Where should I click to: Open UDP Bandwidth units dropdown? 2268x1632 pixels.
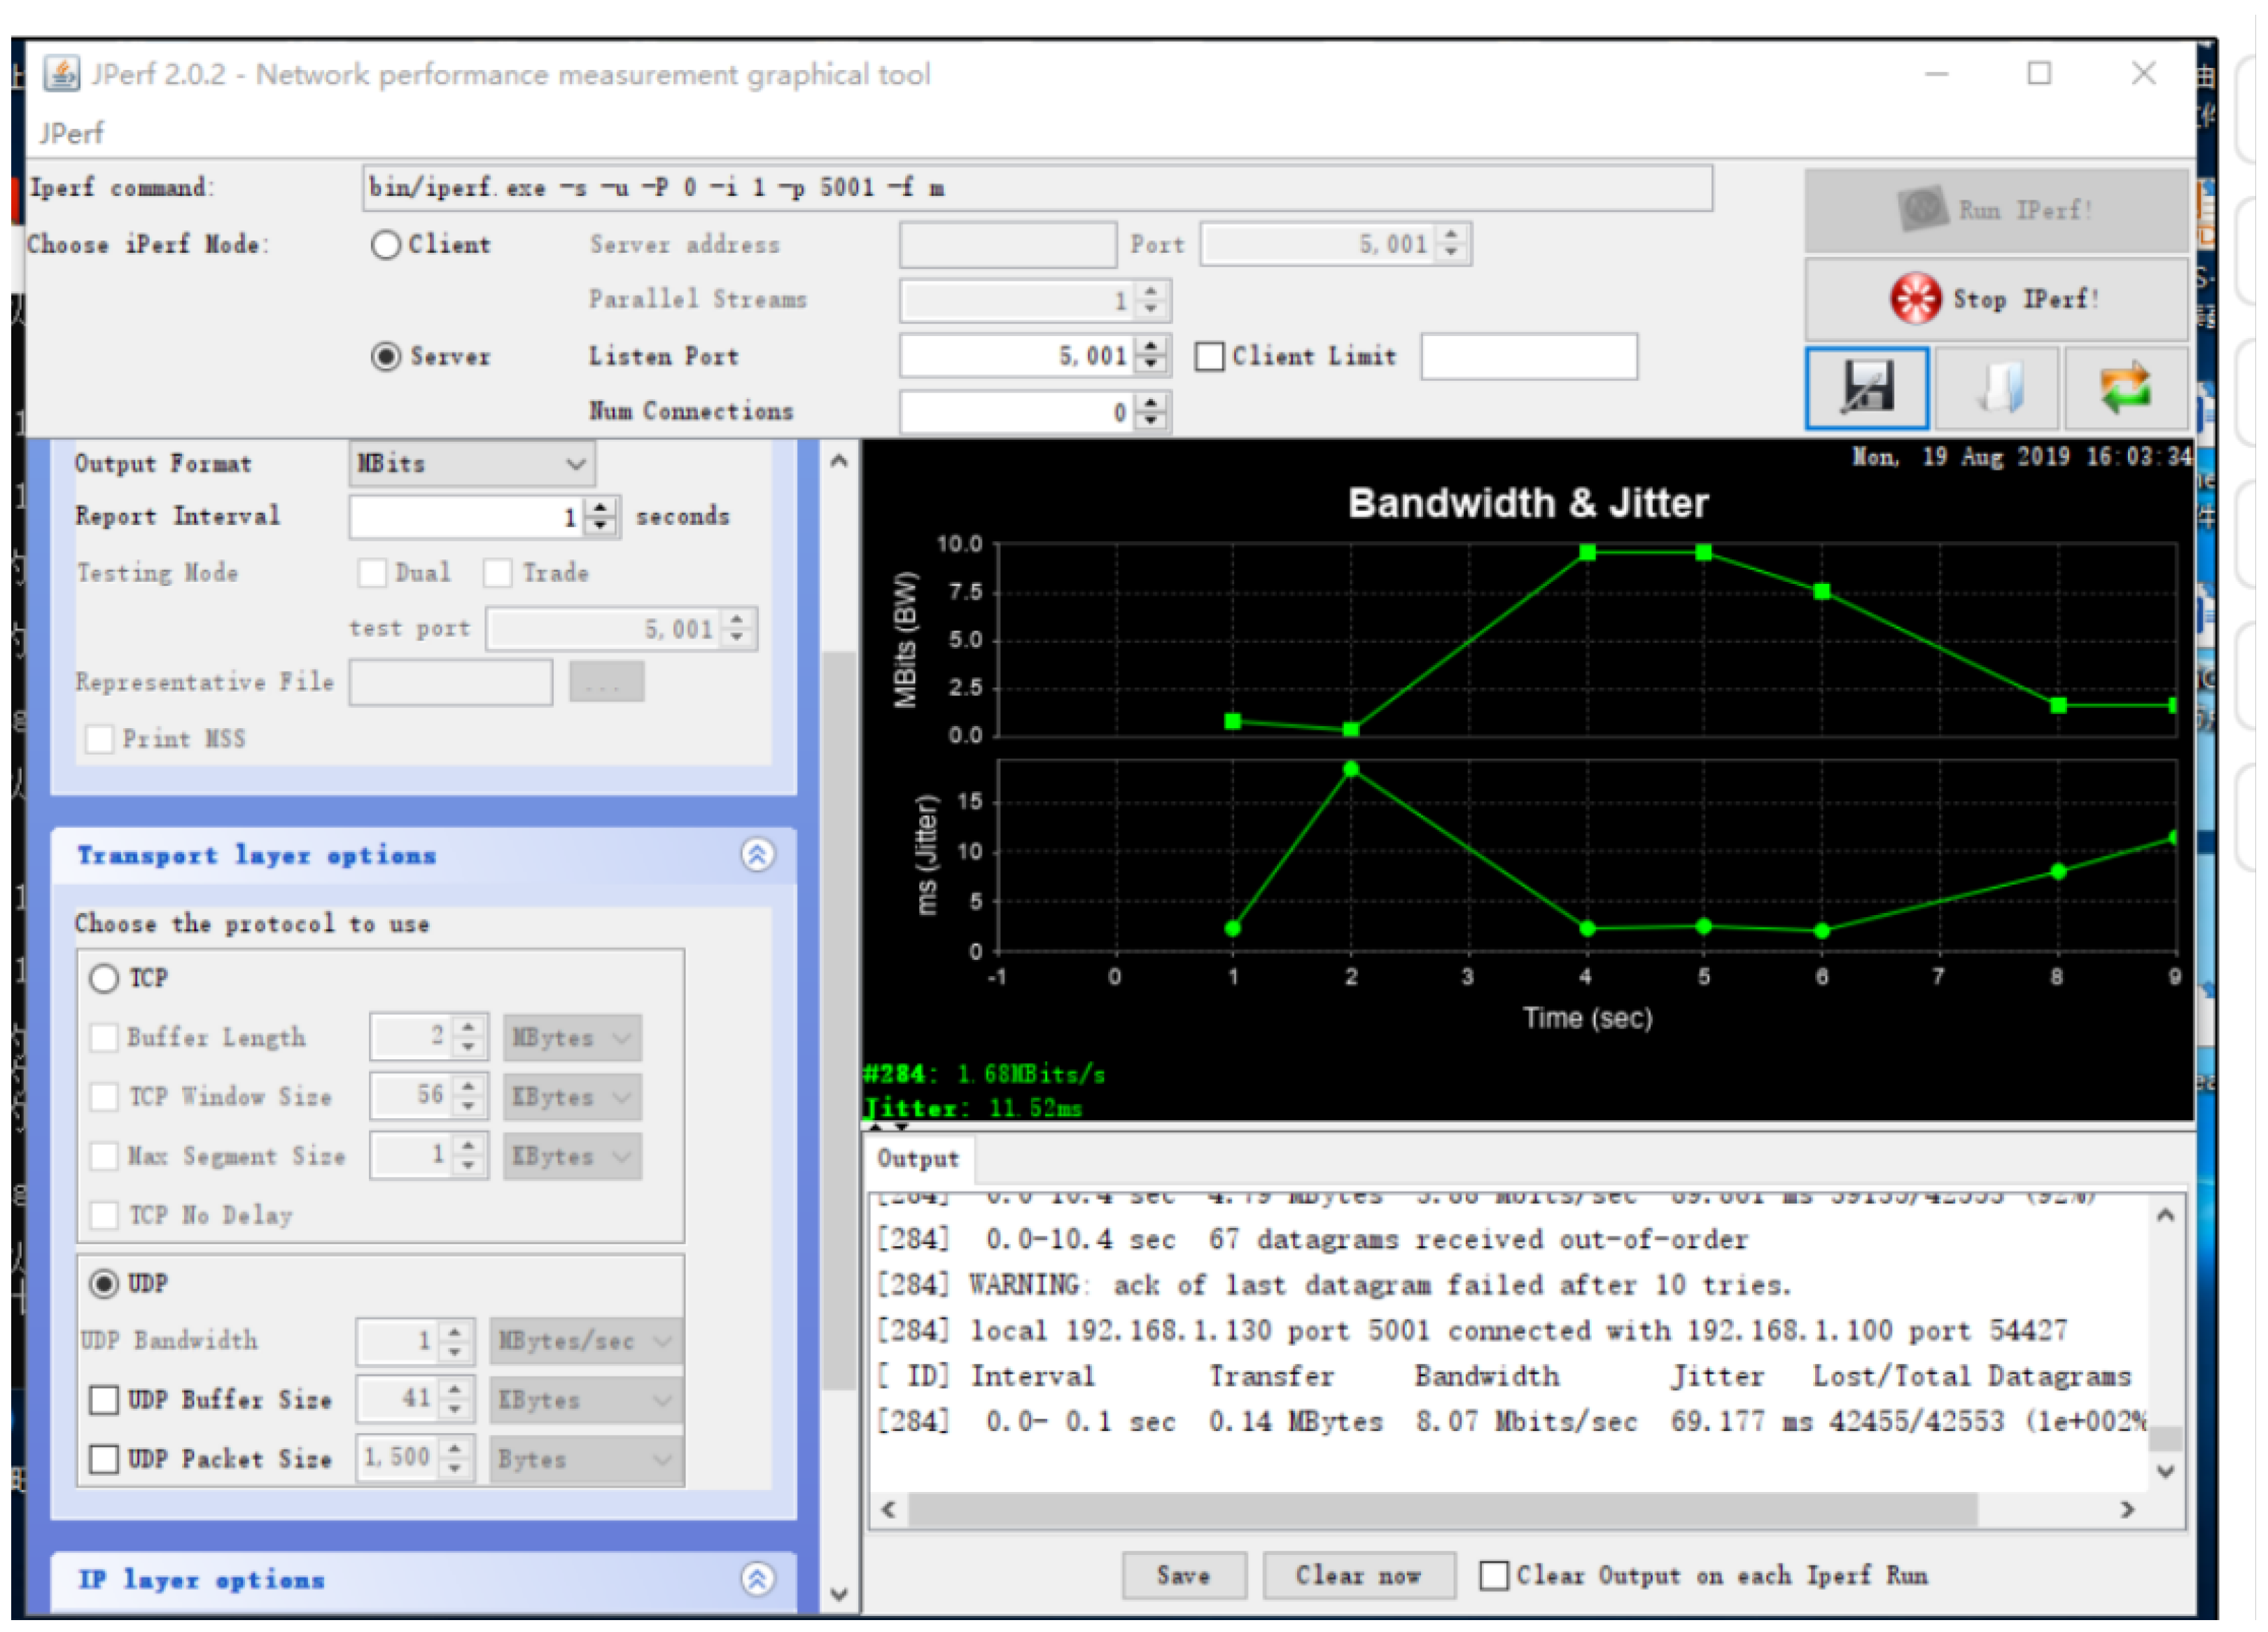pos(585,1341)
